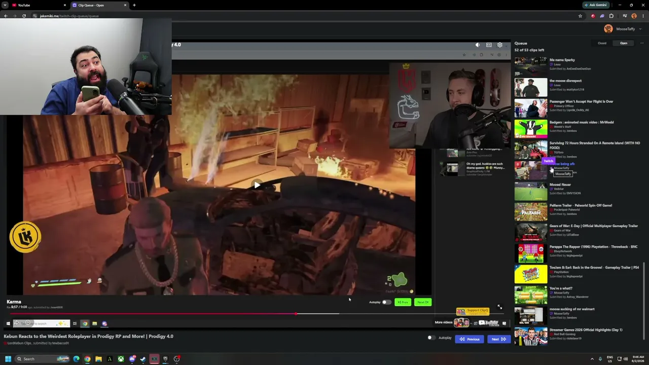The height and width of the screenshot is (365, 649).
Task: Open 'Passenger Won't Accept Her Flight Is Over' clip
Action: click(578, 108)
